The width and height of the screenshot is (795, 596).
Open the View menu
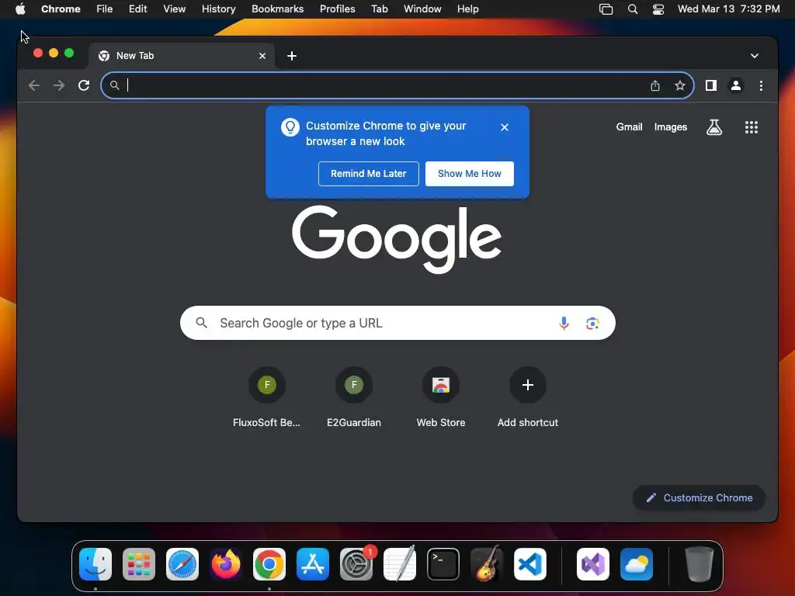[x=174, y=9]
